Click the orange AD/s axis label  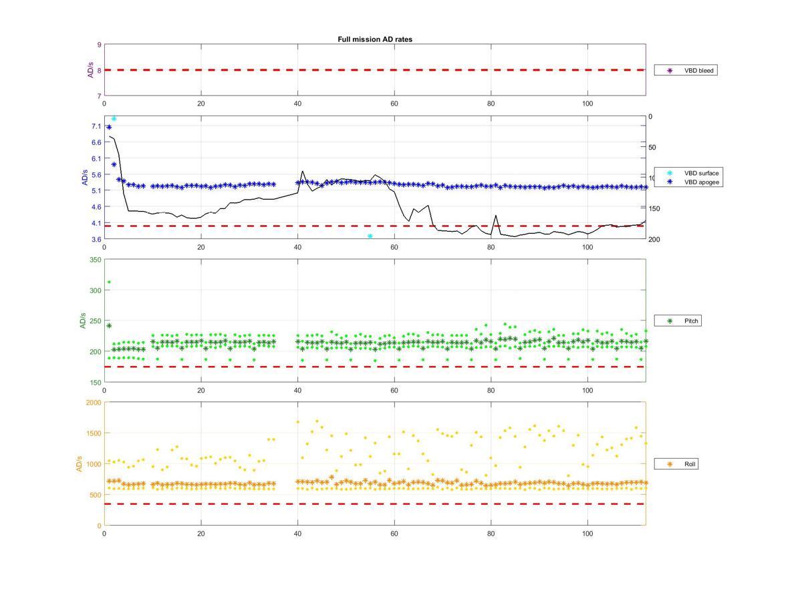[x=80, y=464]
